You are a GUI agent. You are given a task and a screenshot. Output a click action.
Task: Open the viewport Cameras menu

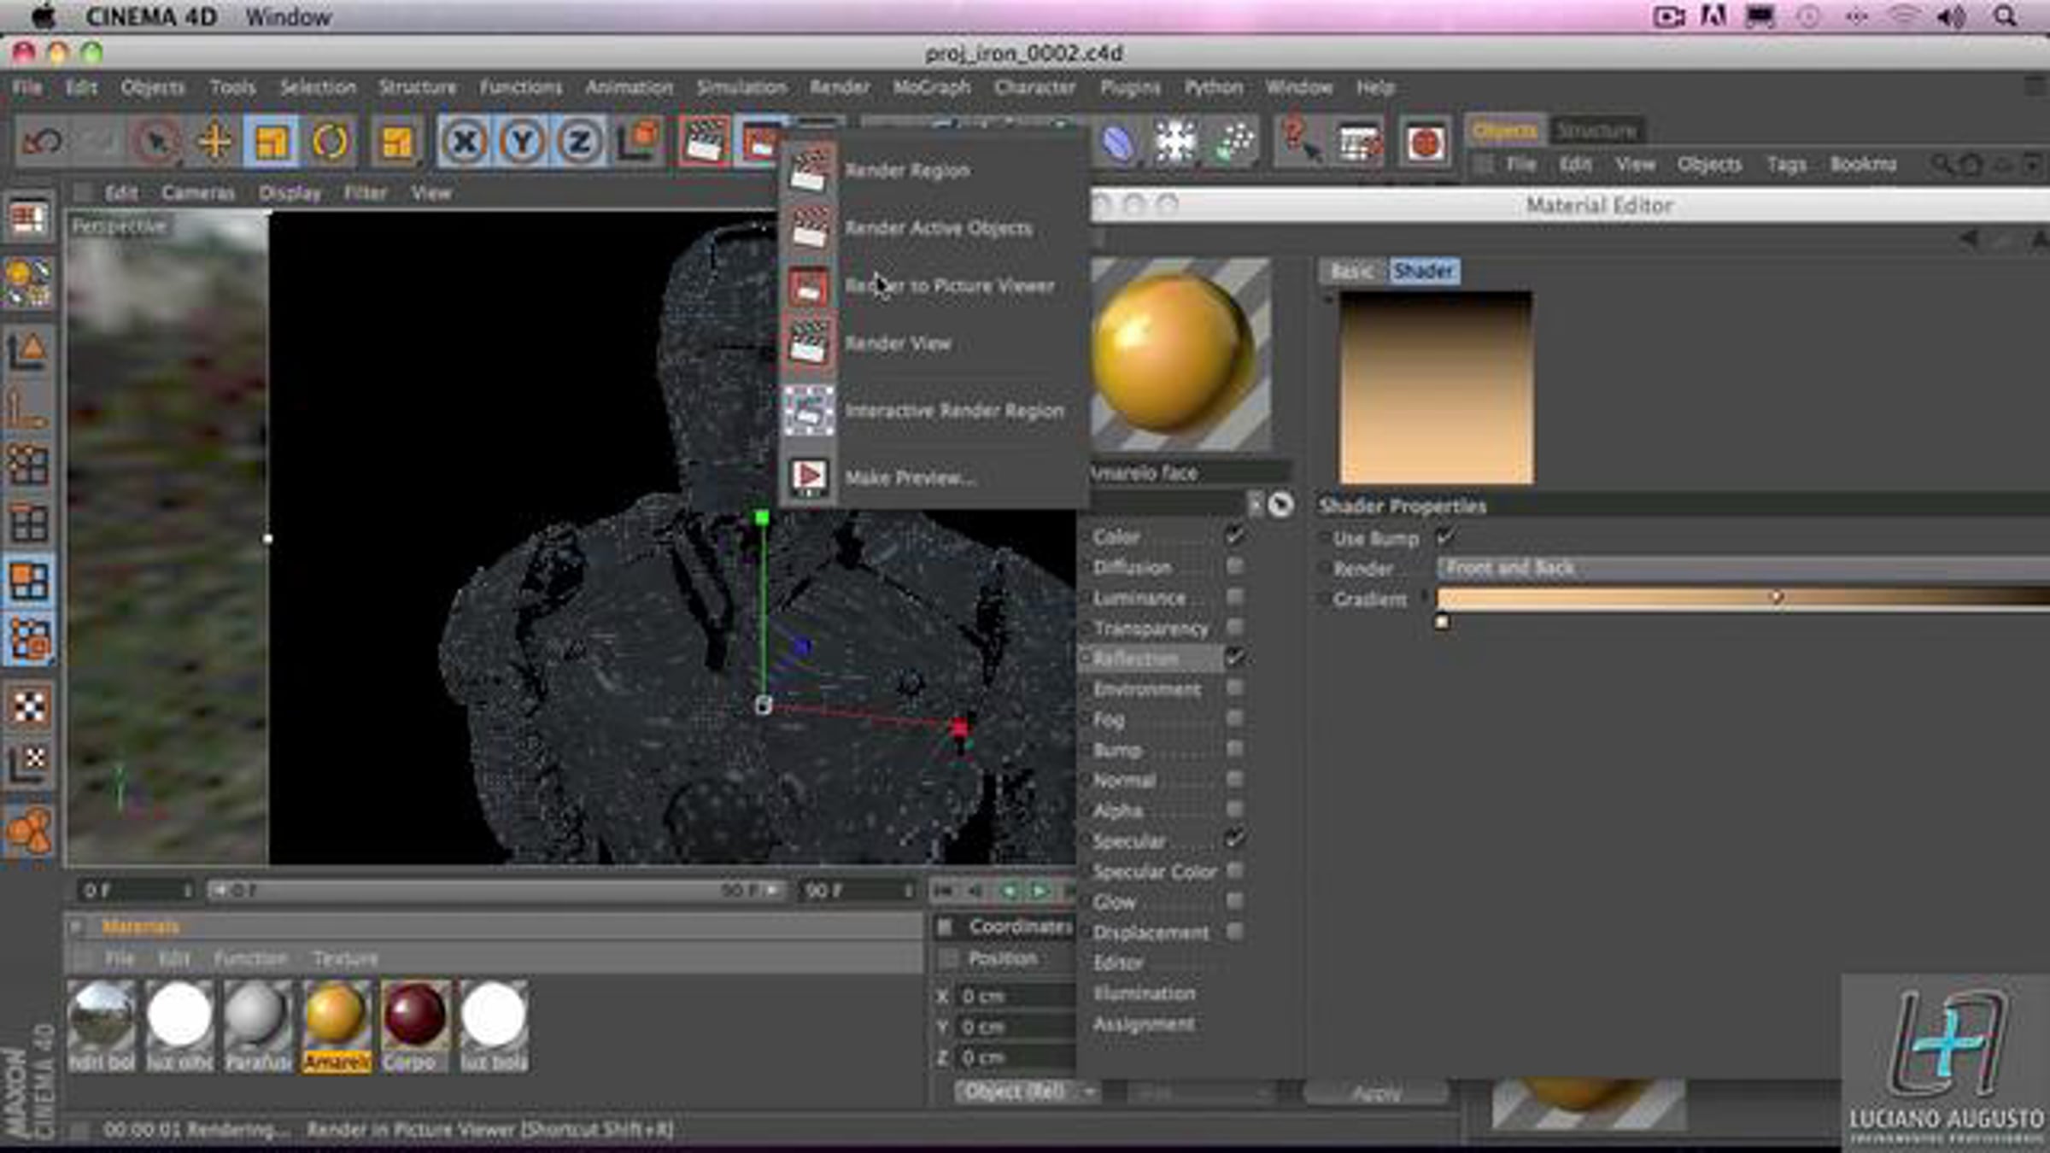(x=197, y=193)
